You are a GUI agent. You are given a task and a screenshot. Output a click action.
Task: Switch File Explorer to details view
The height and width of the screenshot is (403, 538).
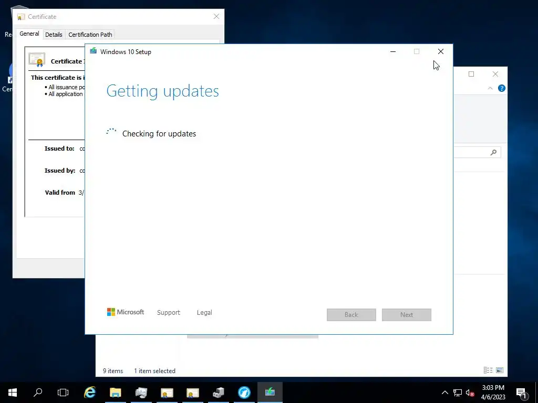pyautogui.click(x=488, y=370)
